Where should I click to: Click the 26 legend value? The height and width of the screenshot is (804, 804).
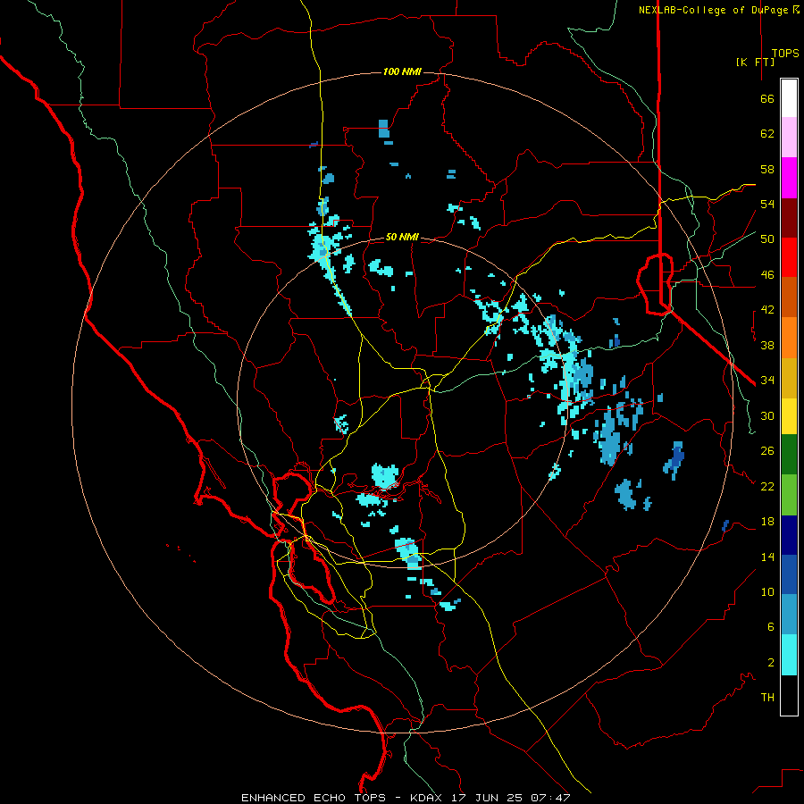(x=767, y=451)
